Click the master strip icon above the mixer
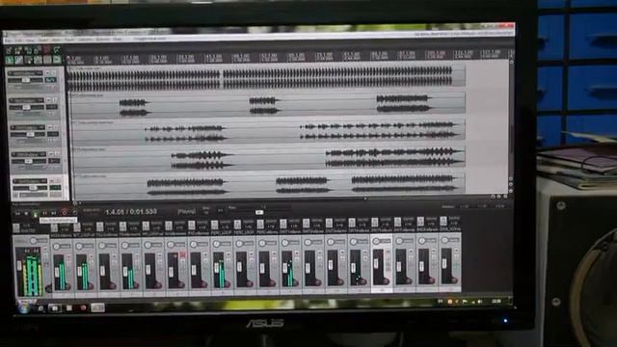The width and height of the screenshot is (617, 347). [16, 227]
